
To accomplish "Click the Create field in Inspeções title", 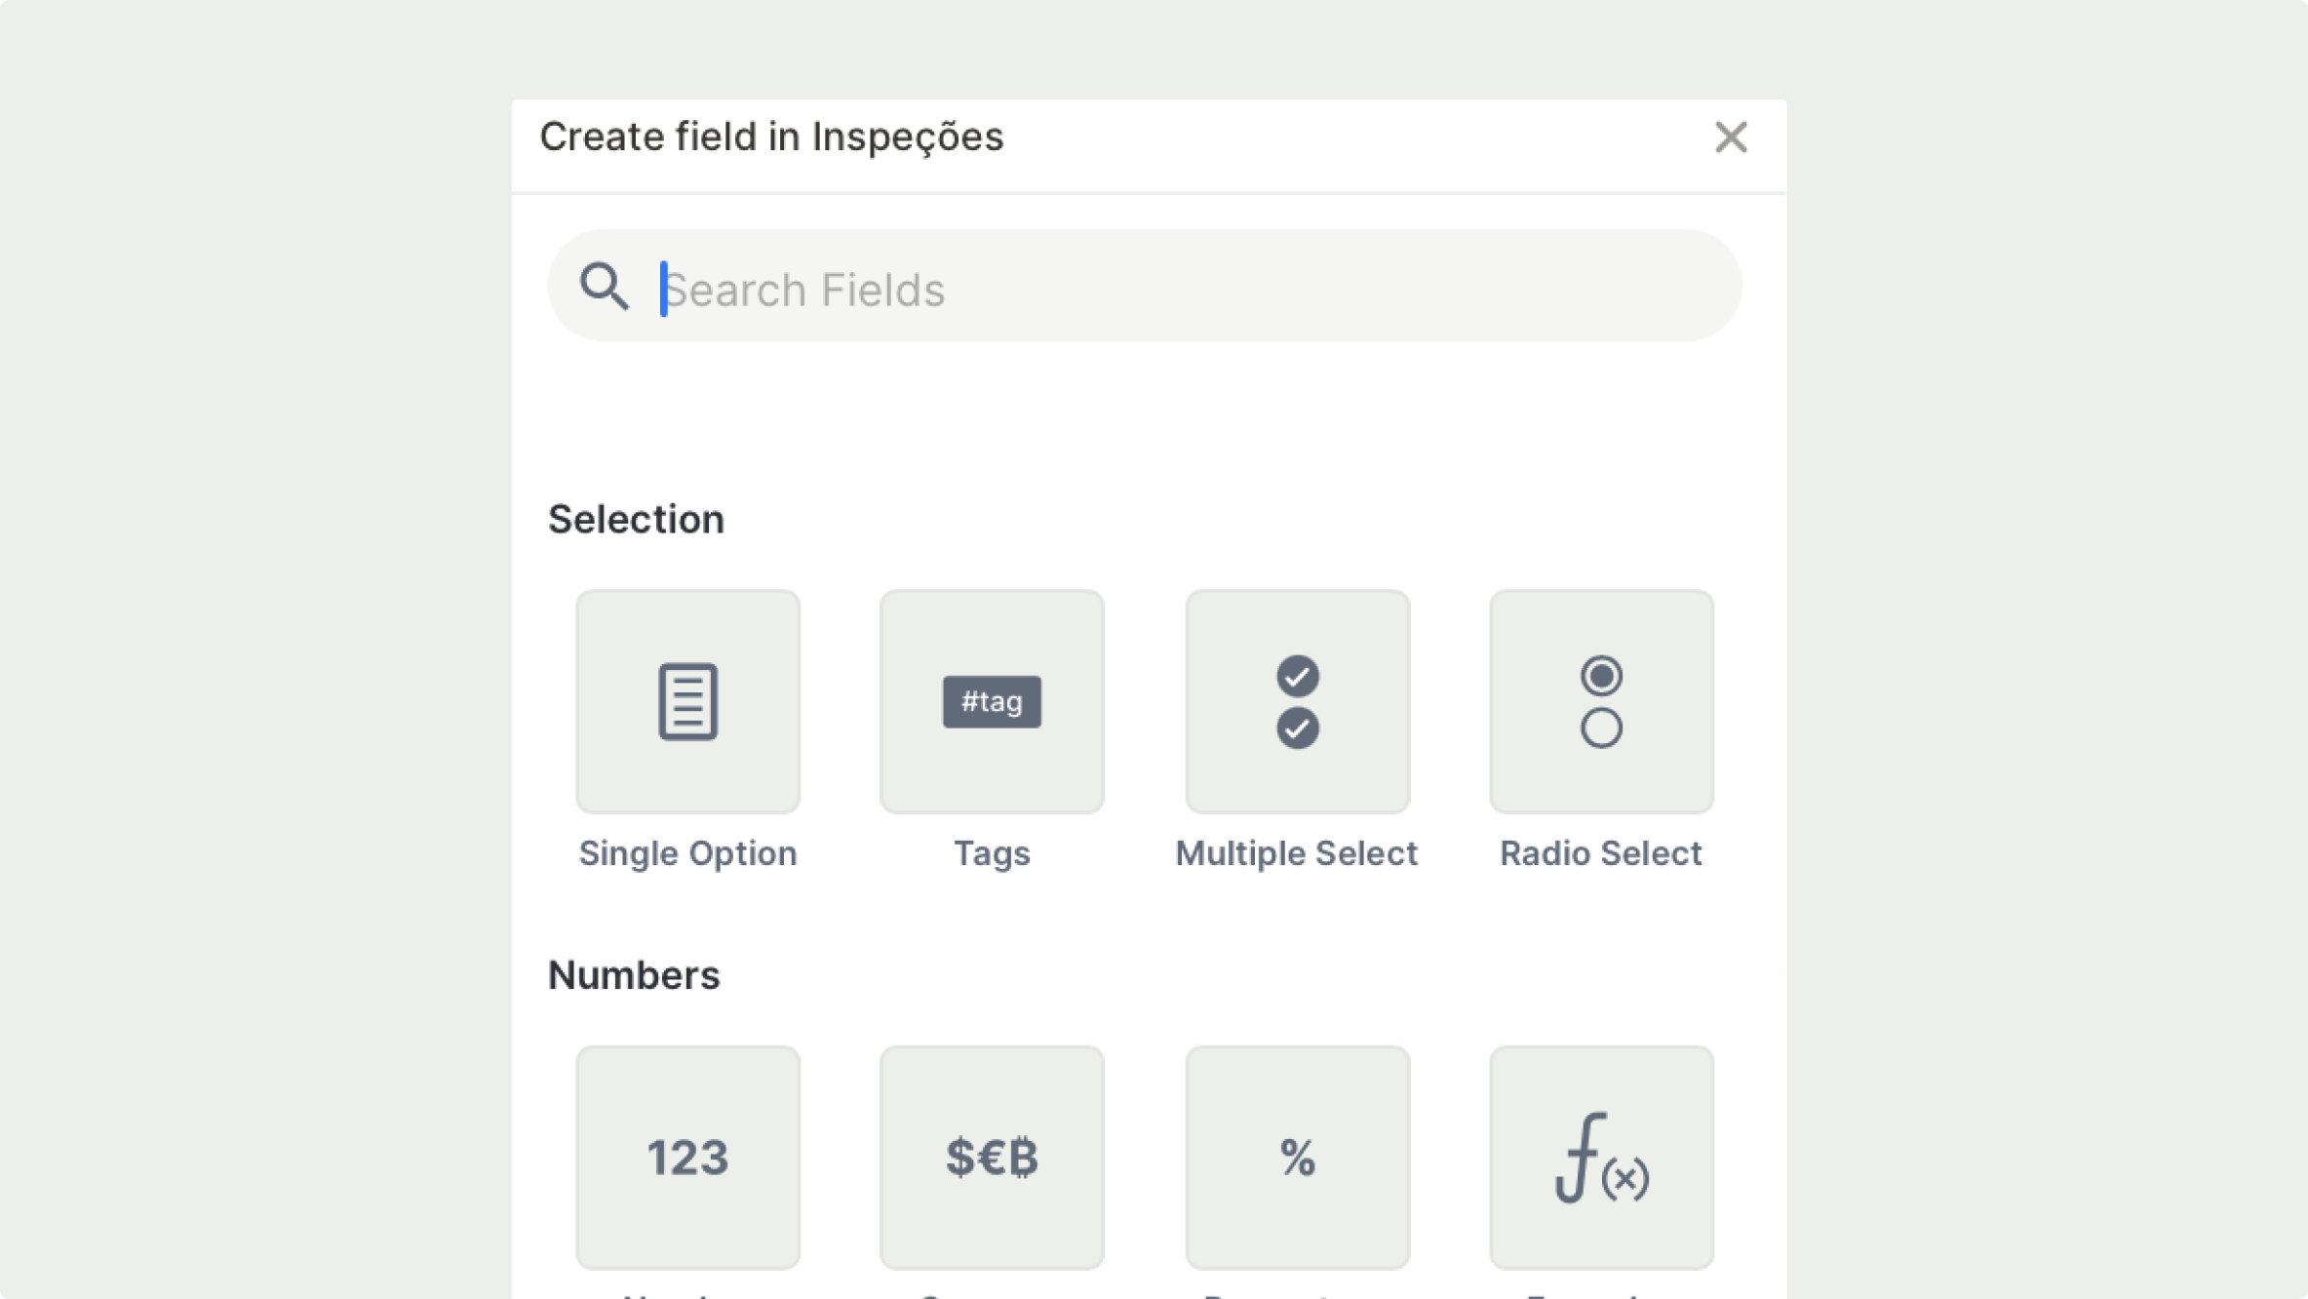I will coord(771,137).
